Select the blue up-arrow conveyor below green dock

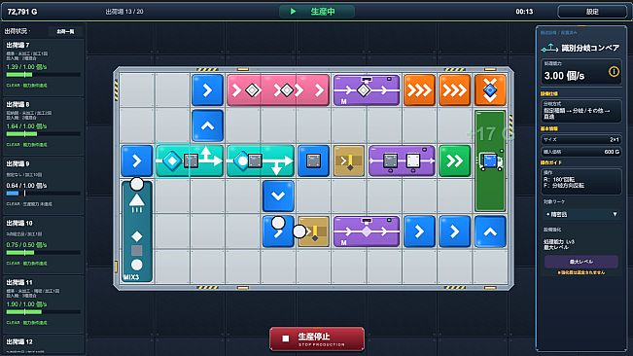point(490,231)
